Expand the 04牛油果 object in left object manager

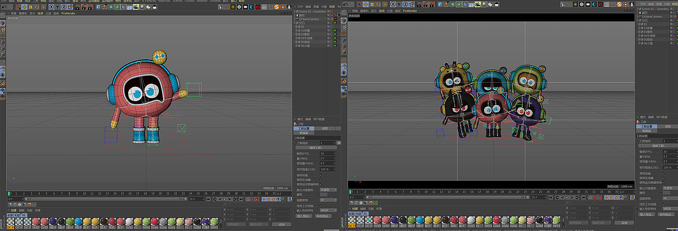tap(296, 38)
